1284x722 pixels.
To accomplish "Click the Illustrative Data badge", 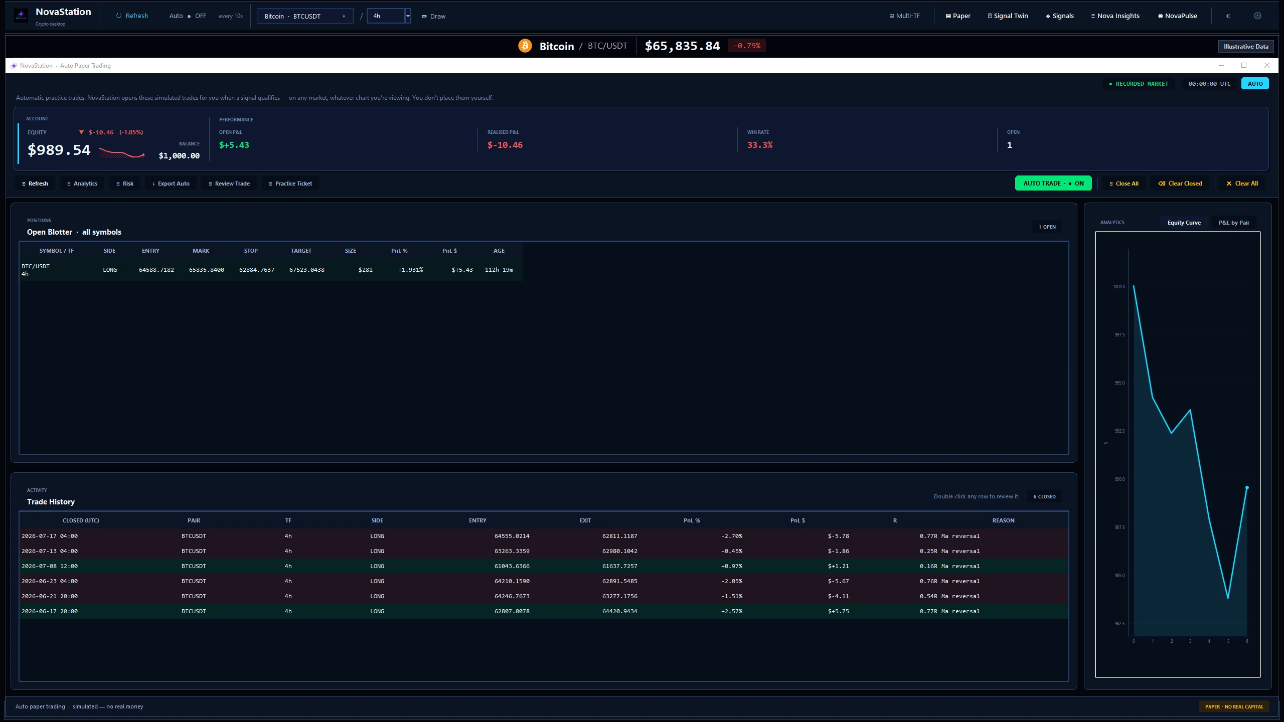I will tap(1246, 46).
